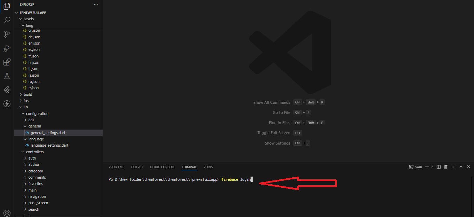This screenshot has height=217, width=474.
Task: Create a new terminal with plus icon
Action: (x=427, y=167)
